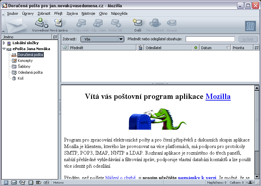261x186 pixels.
Task: Open message list column picker
Action: (x=256, y=47)
